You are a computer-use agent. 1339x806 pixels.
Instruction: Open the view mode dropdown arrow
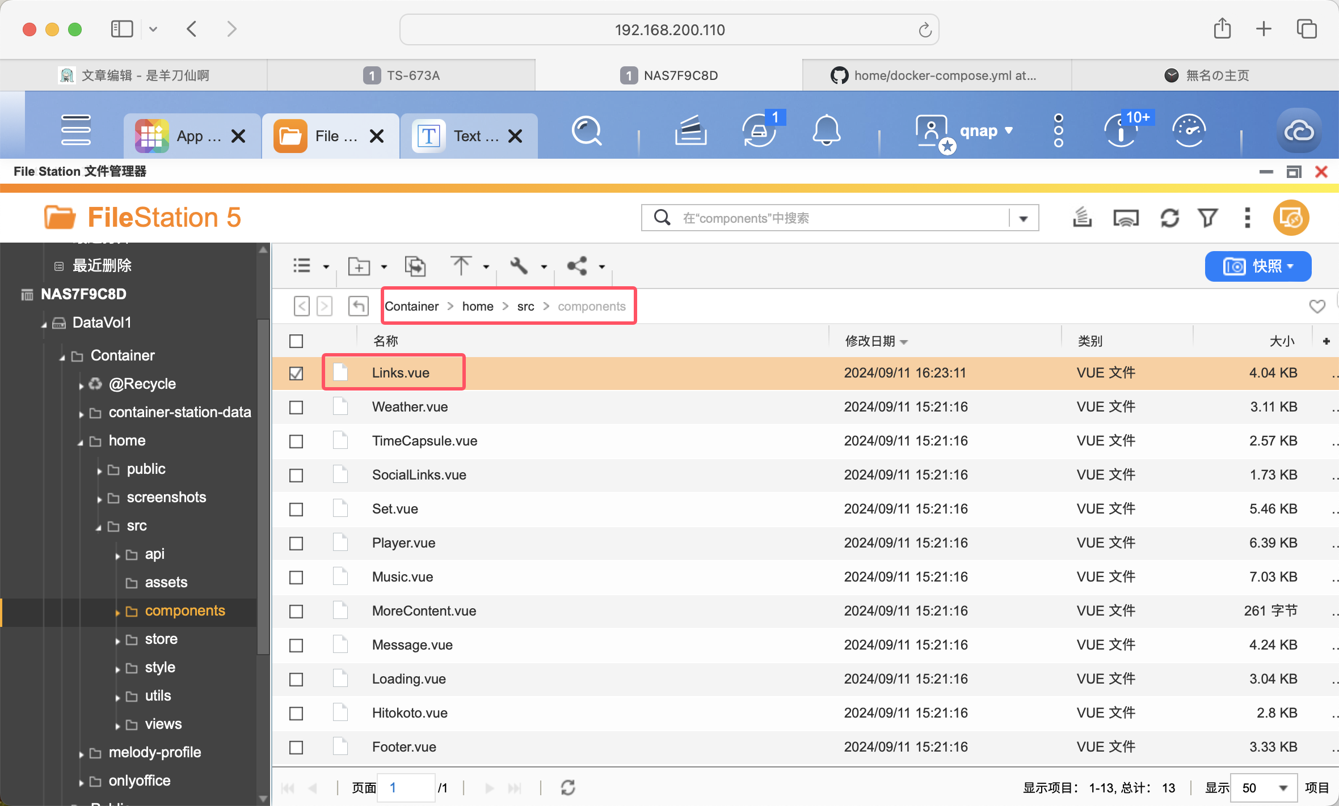tap(326, 267)
